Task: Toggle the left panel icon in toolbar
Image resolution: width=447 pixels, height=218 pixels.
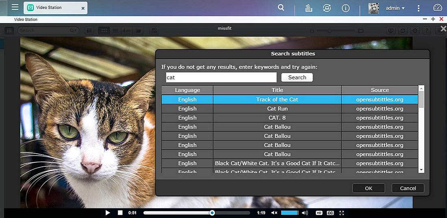Action: [x=9, y=31]
